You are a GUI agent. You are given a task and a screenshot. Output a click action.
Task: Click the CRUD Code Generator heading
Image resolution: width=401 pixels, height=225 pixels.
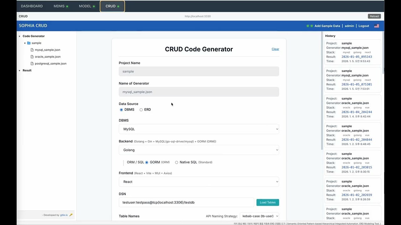tap(199, 49)
